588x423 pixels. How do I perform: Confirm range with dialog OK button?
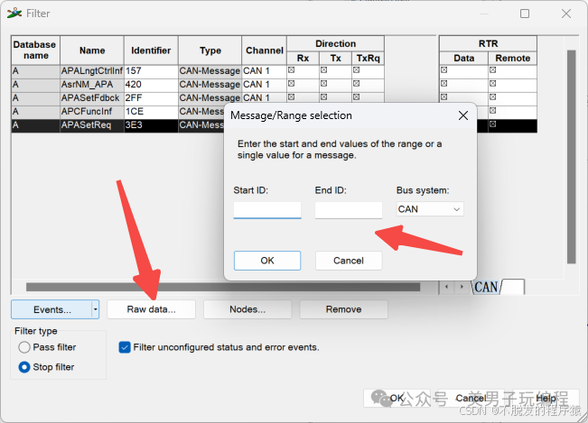click(x=267, y=261)
